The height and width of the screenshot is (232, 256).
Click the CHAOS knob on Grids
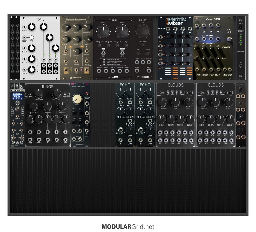(x=32, y=70)
